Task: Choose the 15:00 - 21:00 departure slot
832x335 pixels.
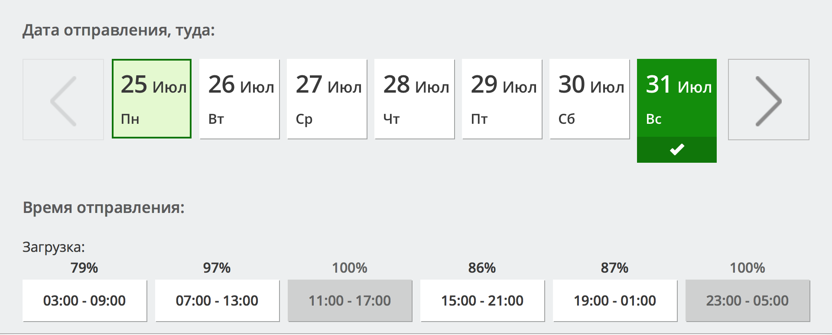Action: click(x=482, y=300)
